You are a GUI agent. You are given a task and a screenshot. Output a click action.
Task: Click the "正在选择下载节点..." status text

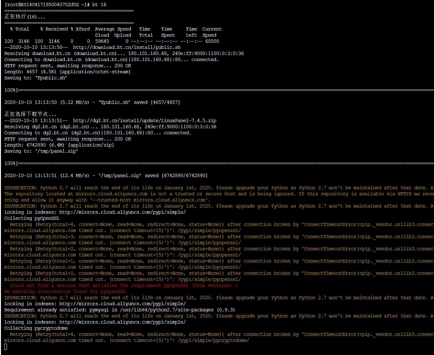[30, 114]
